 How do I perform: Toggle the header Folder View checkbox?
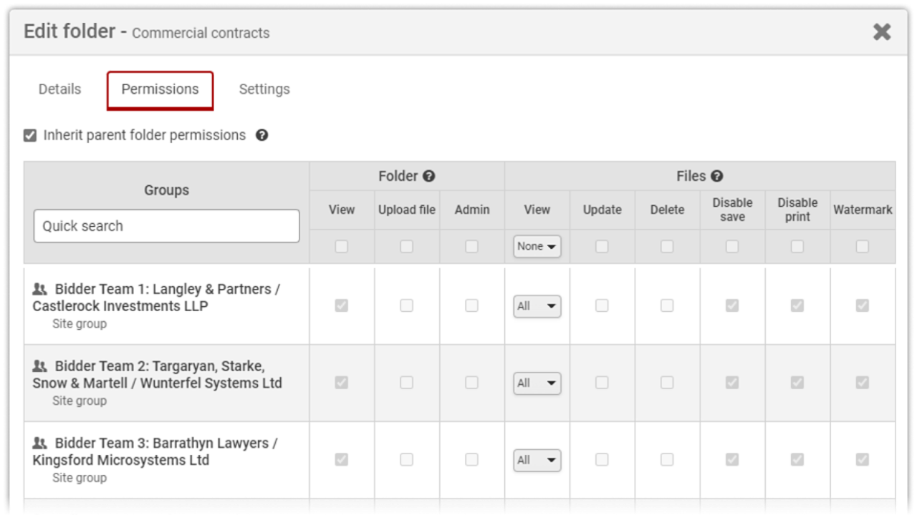342,246
